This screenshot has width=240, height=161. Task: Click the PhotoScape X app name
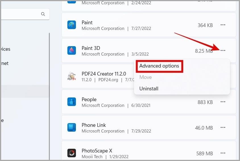pos(97,151)
